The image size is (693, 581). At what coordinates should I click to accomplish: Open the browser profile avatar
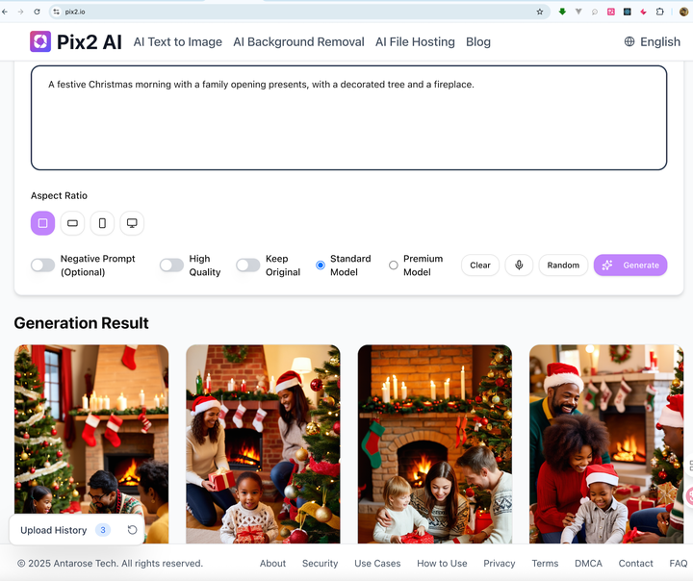(x=684, y=12)
